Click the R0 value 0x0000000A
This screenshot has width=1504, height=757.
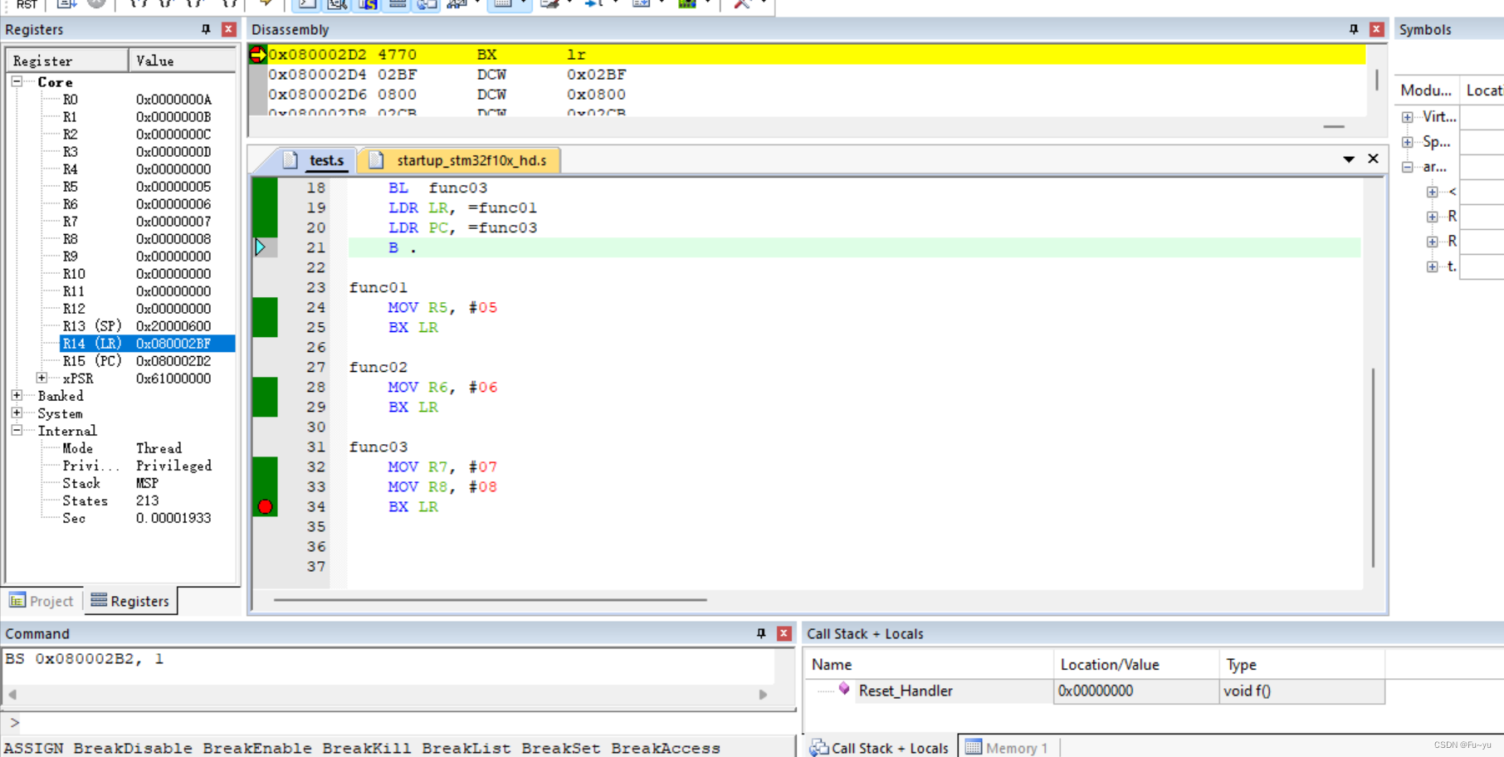click(x=173, y=100)
